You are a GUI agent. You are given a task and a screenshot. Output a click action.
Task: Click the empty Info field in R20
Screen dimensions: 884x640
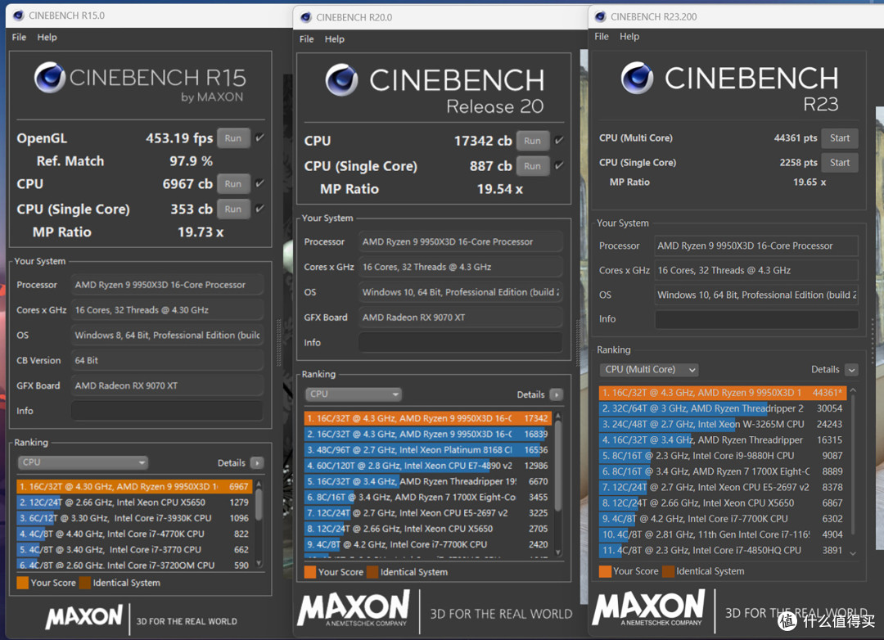click(x=461, y=342)
